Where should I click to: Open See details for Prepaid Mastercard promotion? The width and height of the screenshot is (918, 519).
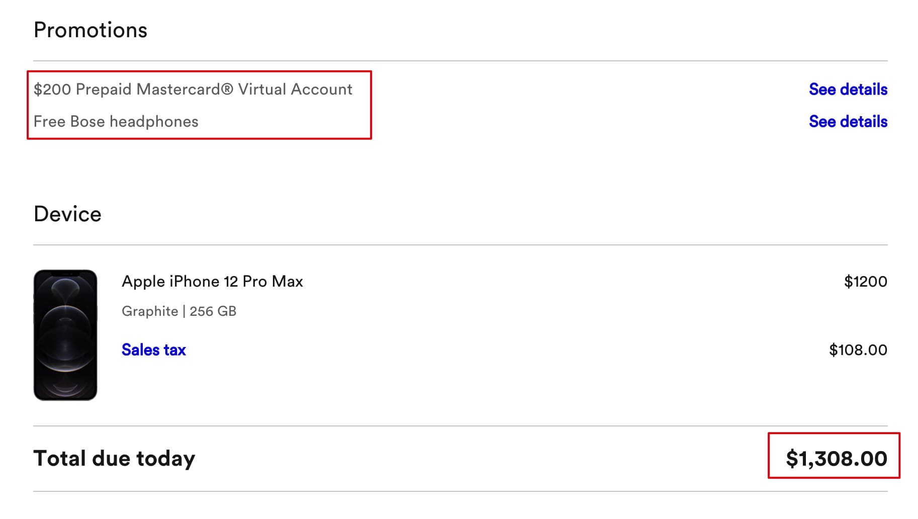coord(848,90)
